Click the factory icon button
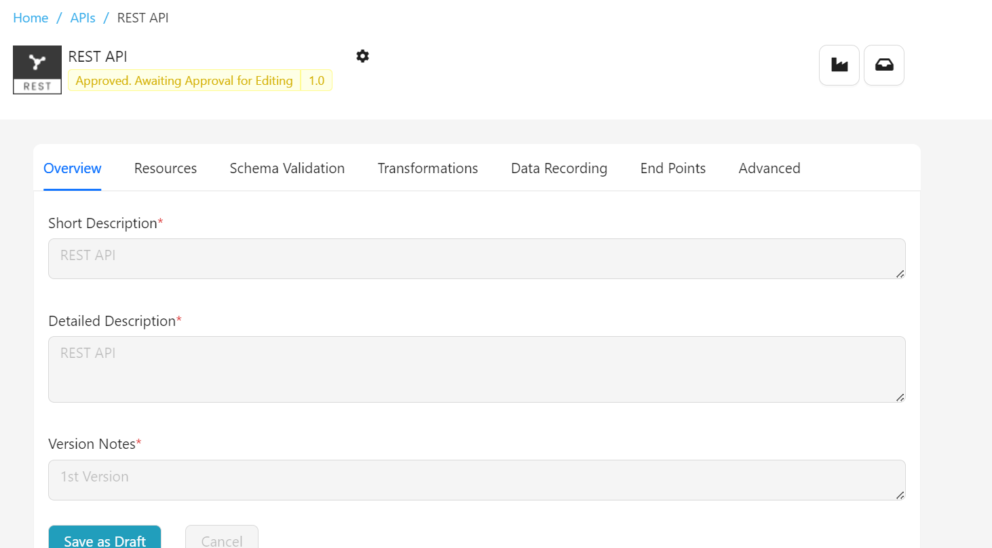Viewport: 992px width, 548px height. [839, 65]
